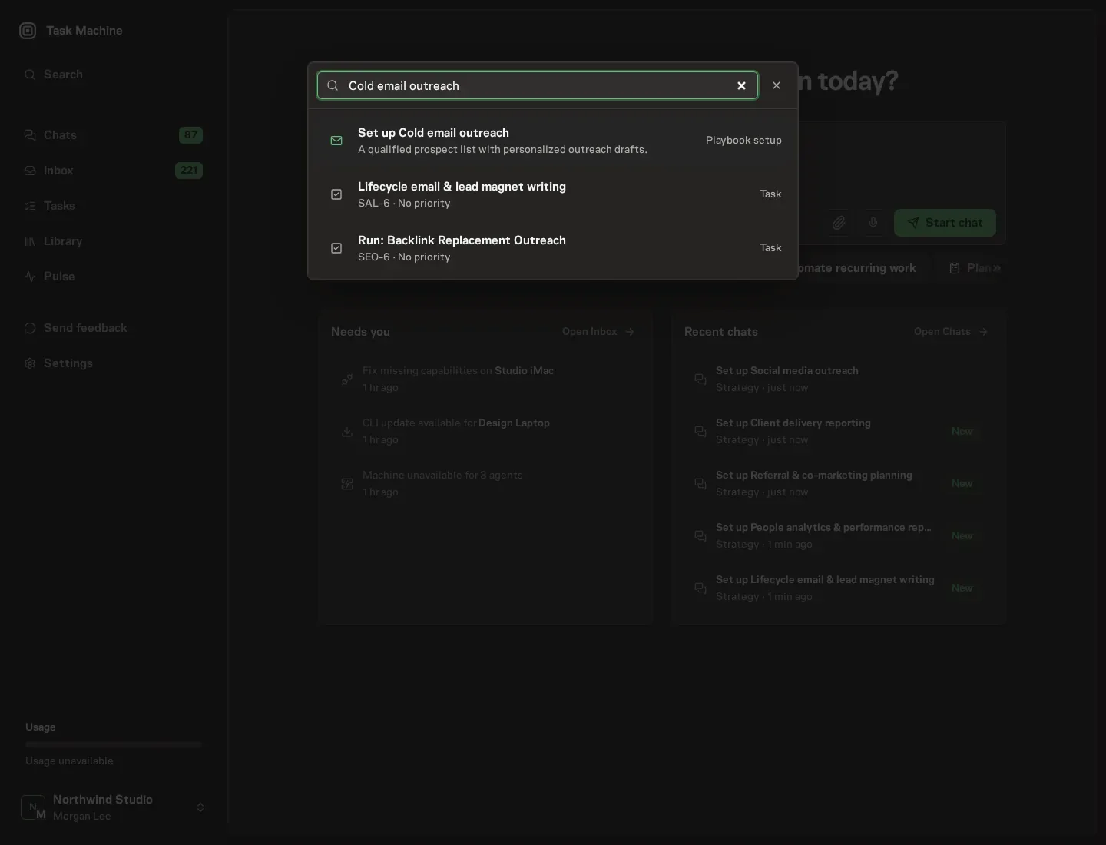Open the Set up Cold email outreach result
The height and width of the screenshot is (845, 1106).
tap(553, 141)
